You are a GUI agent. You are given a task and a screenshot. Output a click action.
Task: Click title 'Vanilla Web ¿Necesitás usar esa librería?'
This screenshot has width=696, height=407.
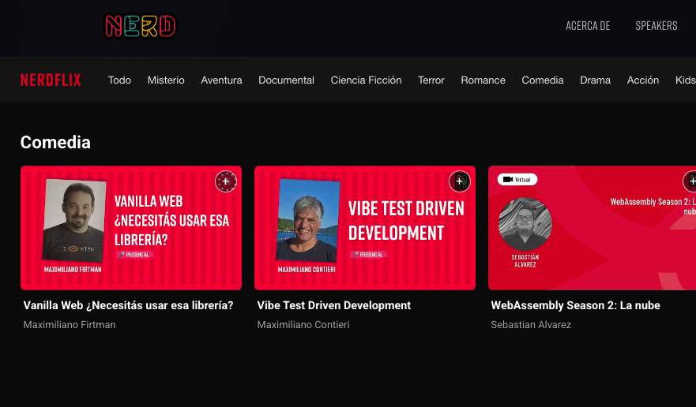pyautogui.click(x=128, y=305)
